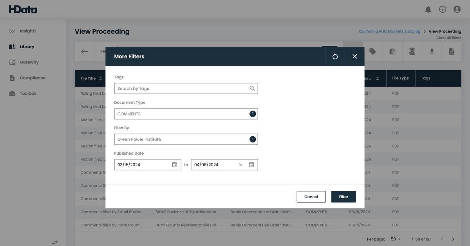Open the AI document reader icon

pyautogui.click(x=412, y=51)
